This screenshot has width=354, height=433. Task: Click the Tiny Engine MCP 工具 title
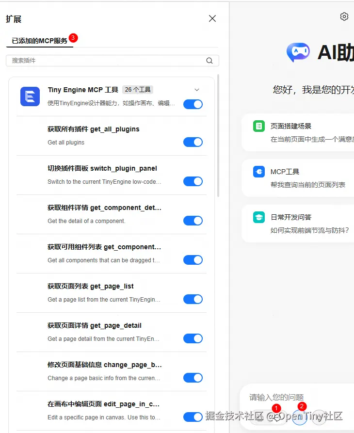point(83,90)
